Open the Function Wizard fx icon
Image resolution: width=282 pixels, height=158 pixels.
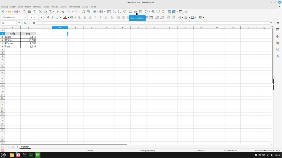coord(25,23)
